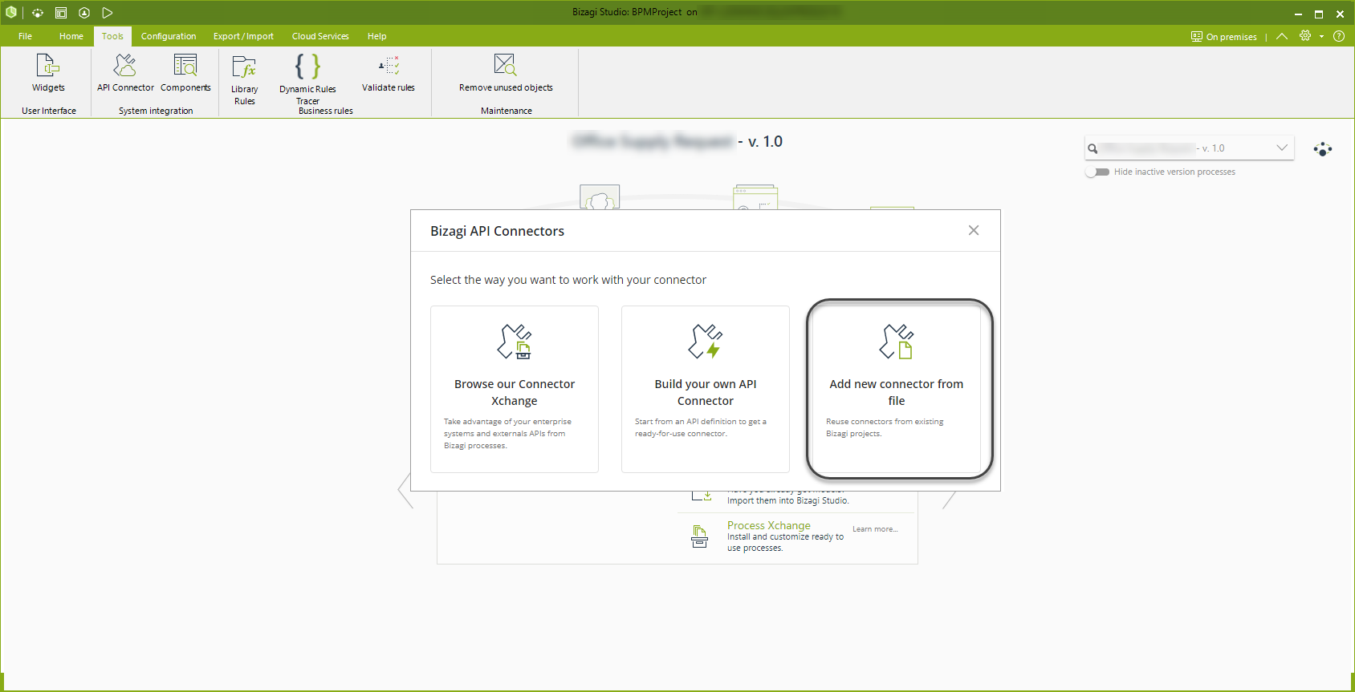Click 'Select the way you want to work' text
Screen dimensions: 1355x692
[568, 280]
